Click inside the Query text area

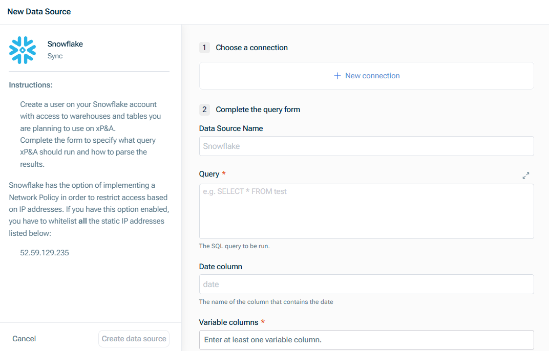(366, 211)
